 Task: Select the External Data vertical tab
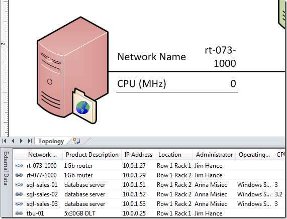[6, 168]
